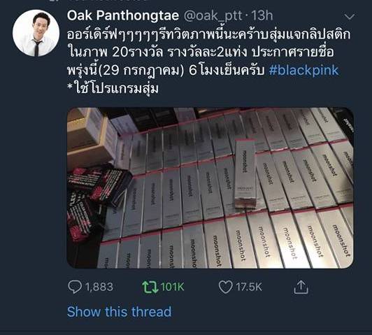Click the *ใช้โปรแกรมสุ่ม line of tweet
Viewport: 372px width, 335px height.
(113, 89)
